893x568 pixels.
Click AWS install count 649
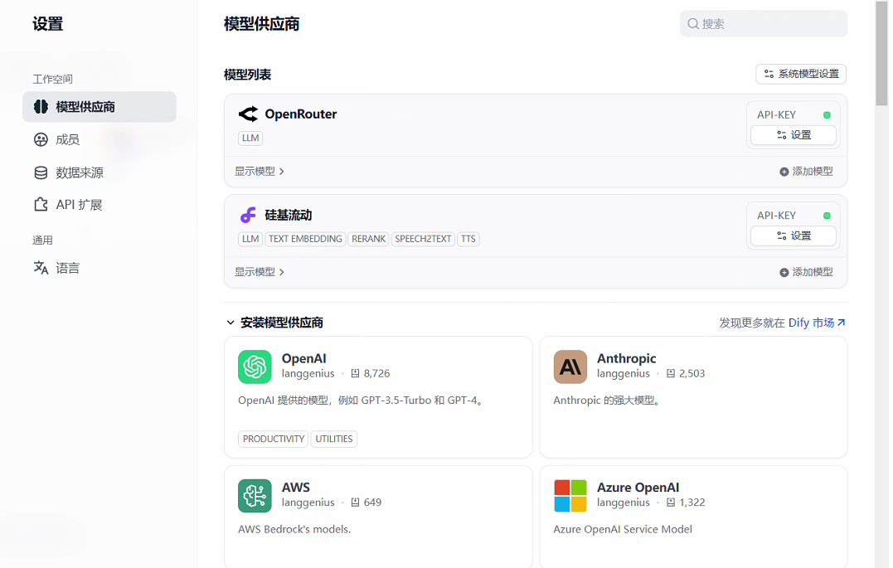[x=366, y=502]
